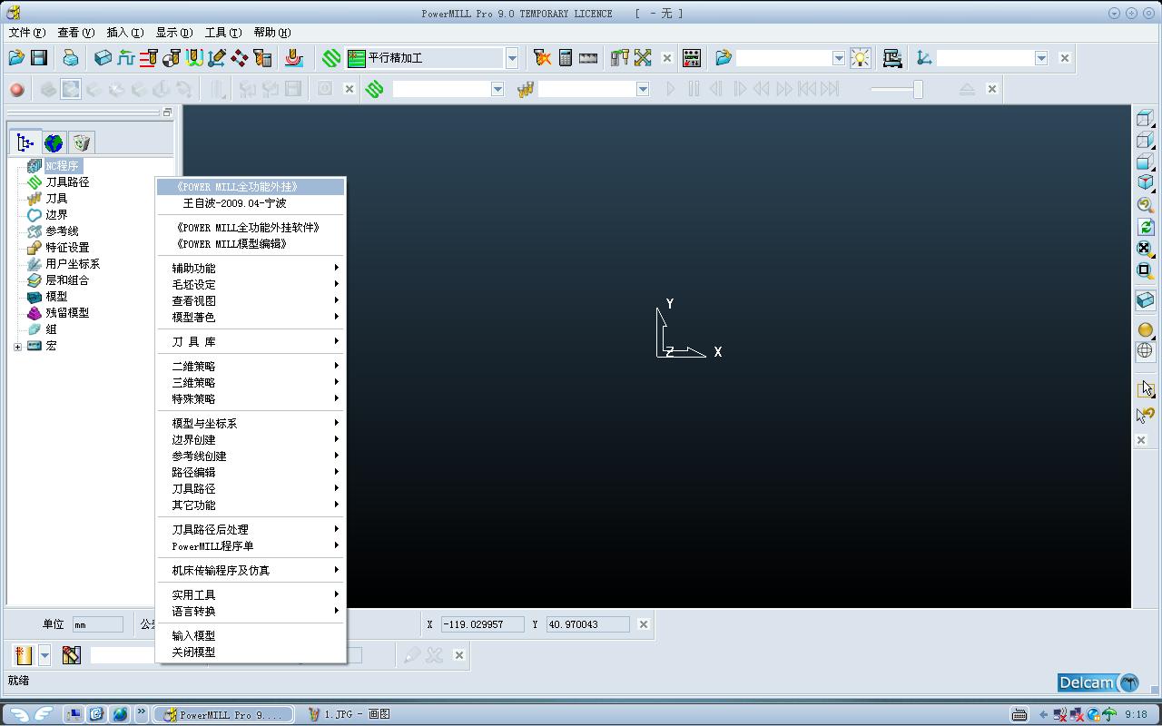1162x726 pixels.
Task: Open the 三维策略 menu entry
Action: coord(251,382)
